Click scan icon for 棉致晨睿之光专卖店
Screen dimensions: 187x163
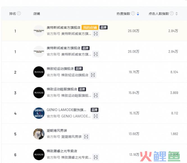(96, 157)
